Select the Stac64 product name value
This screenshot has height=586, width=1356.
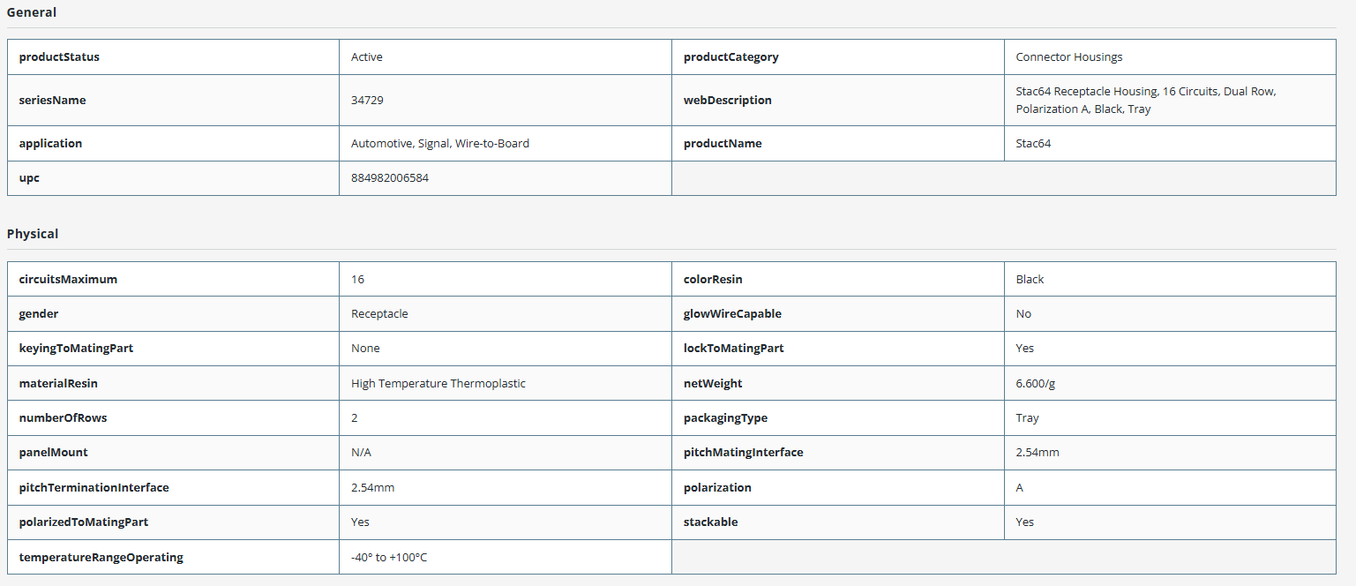click(1033, 143)
